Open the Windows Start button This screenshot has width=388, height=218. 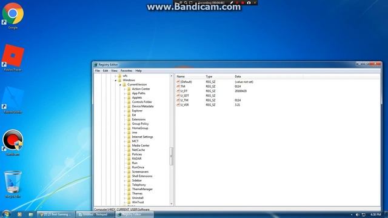[6, 214]
